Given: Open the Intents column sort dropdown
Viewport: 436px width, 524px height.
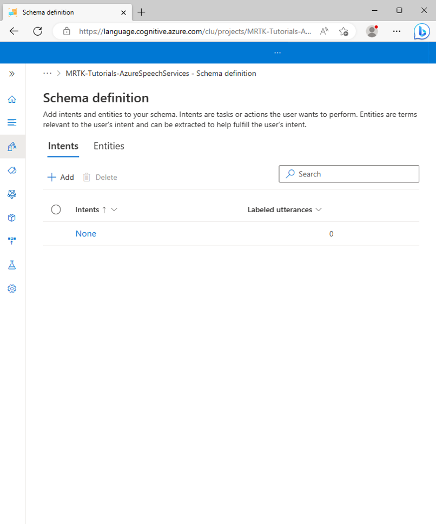Looking at the screenshot, I should (x=114, y=209).
